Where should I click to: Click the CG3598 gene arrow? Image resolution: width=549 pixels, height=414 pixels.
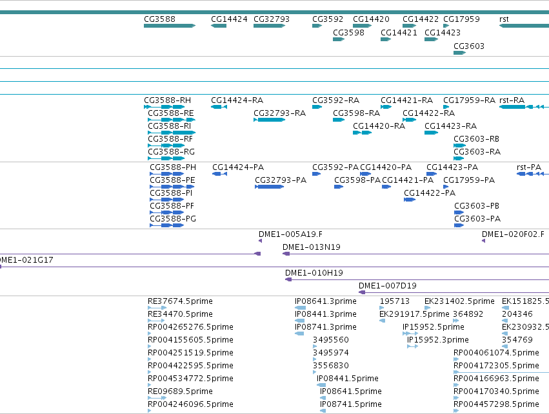(339, 39)
